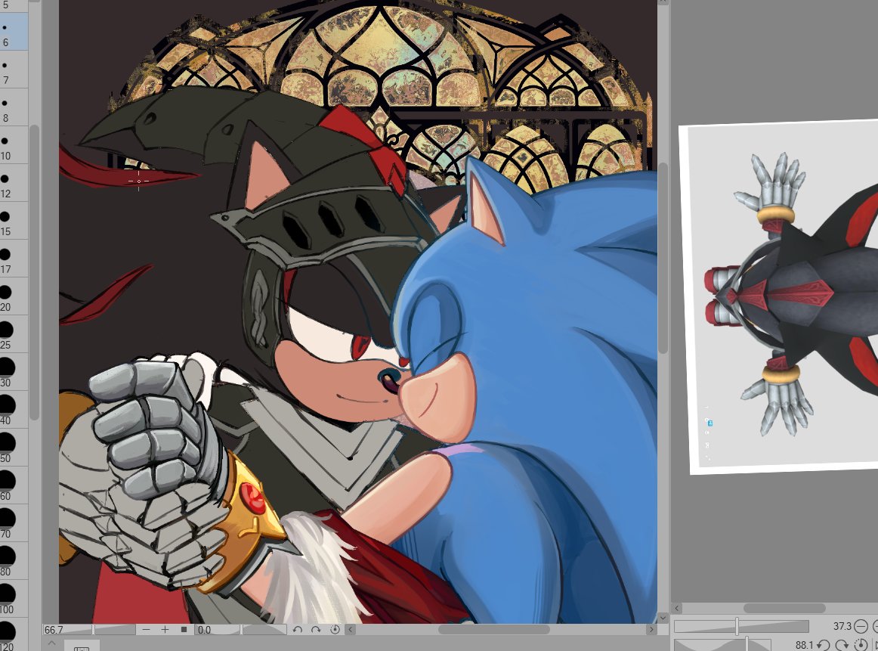Rotate Sub View image left
This screenshot has width=878, height=651.
coord(824,646)
